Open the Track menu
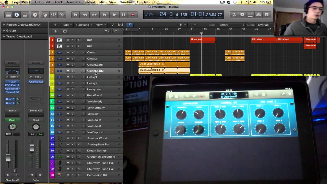The width and height of the screenshot is (327, 184). pyautogui.click(x=59, y=2)
